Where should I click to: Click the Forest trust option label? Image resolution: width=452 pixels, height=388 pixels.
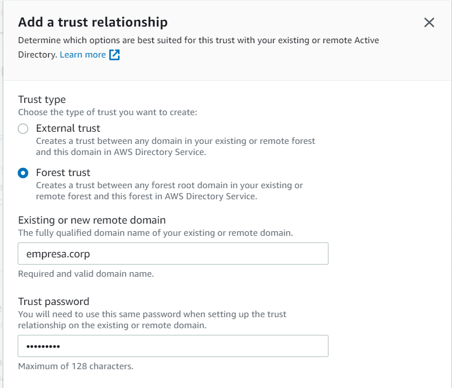tap(63, 173)
